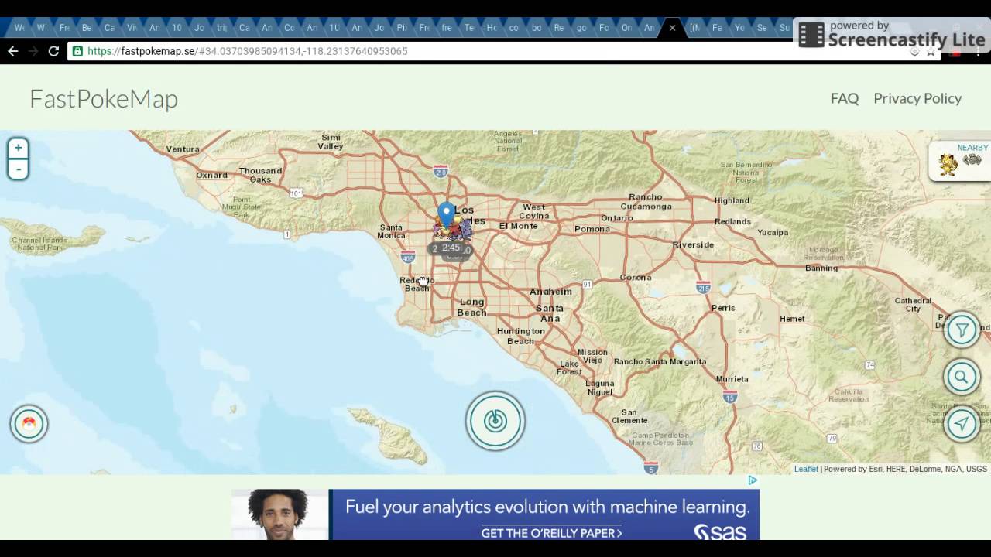Click Rancho Santa Margarita label on map
This screenshot has width=991, height=557.
[660, 362]
